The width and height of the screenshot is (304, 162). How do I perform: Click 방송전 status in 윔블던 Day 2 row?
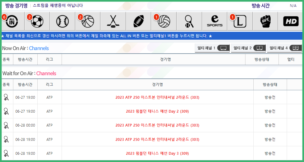point(270,111)
